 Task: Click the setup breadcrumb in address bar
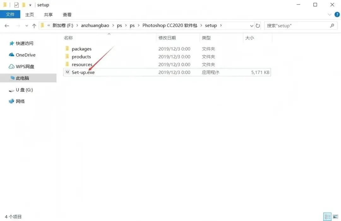click(x=211, y=26)
